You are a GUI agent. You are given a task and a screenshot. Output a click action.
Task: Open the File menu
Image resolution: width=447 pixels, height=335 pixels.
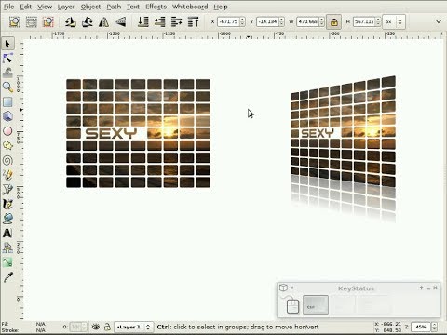8,7
